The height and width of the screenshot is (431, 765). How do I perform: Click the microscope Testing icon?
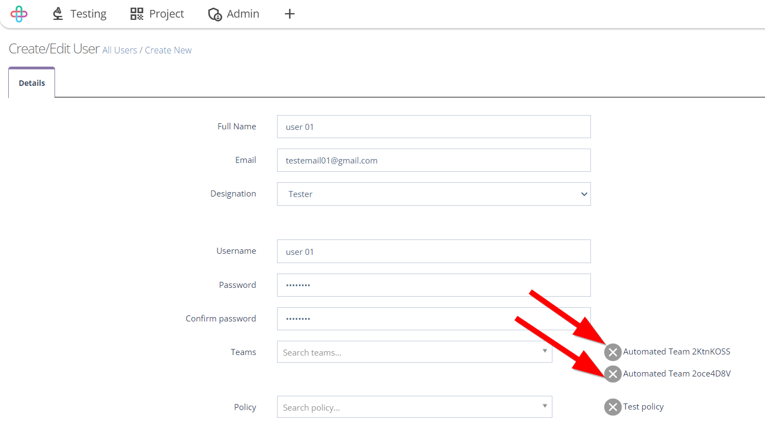click(58, 14)
